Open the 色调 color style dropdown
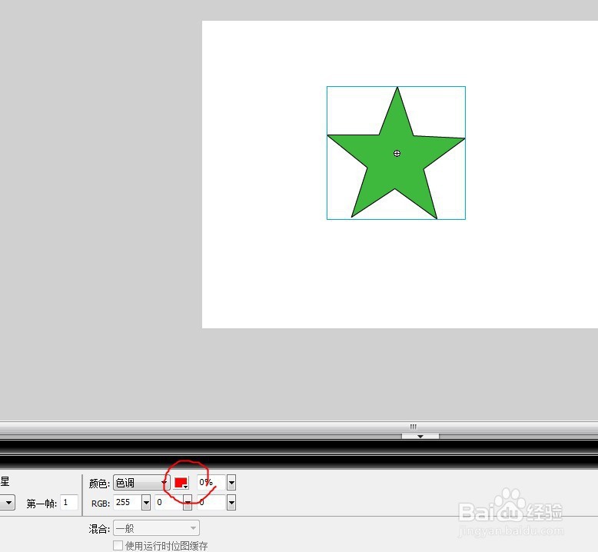Image resolution: width=598 pixels, height=552 pixels. coord(141,483)
